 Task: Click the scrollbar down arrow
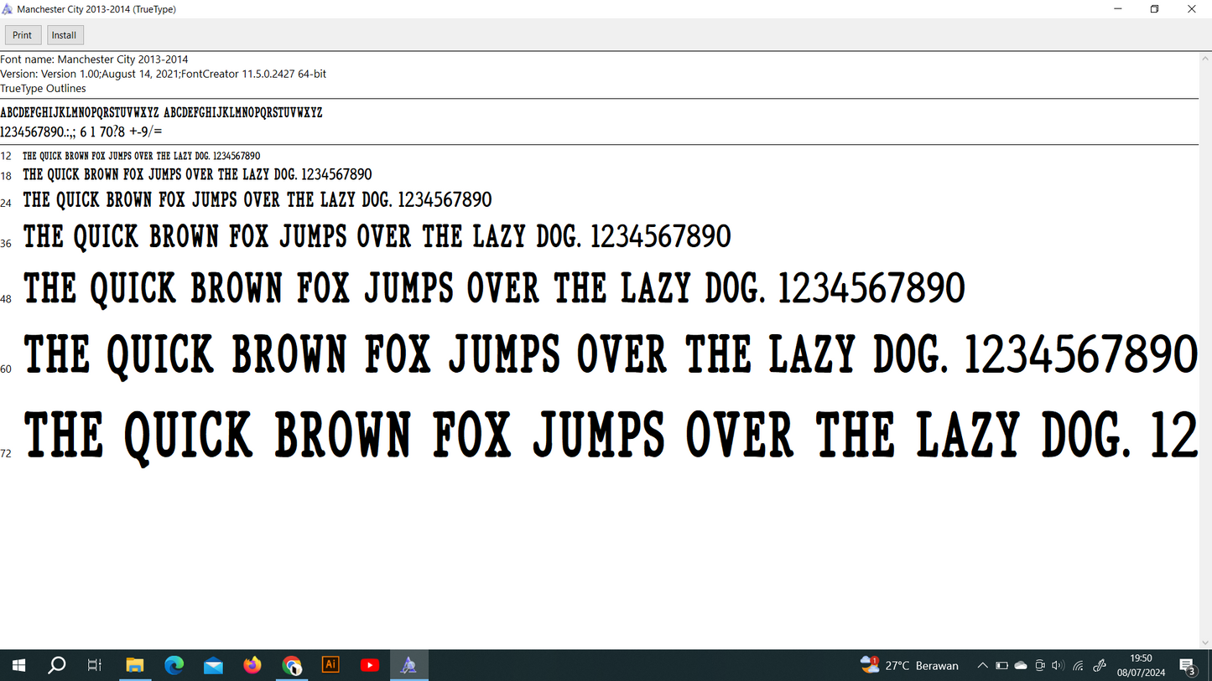coord(1206,642)
